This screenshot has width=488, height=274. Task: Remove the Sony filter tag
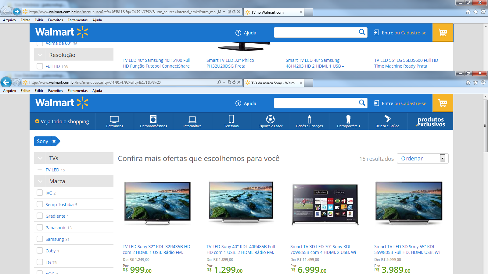[54, 141]
